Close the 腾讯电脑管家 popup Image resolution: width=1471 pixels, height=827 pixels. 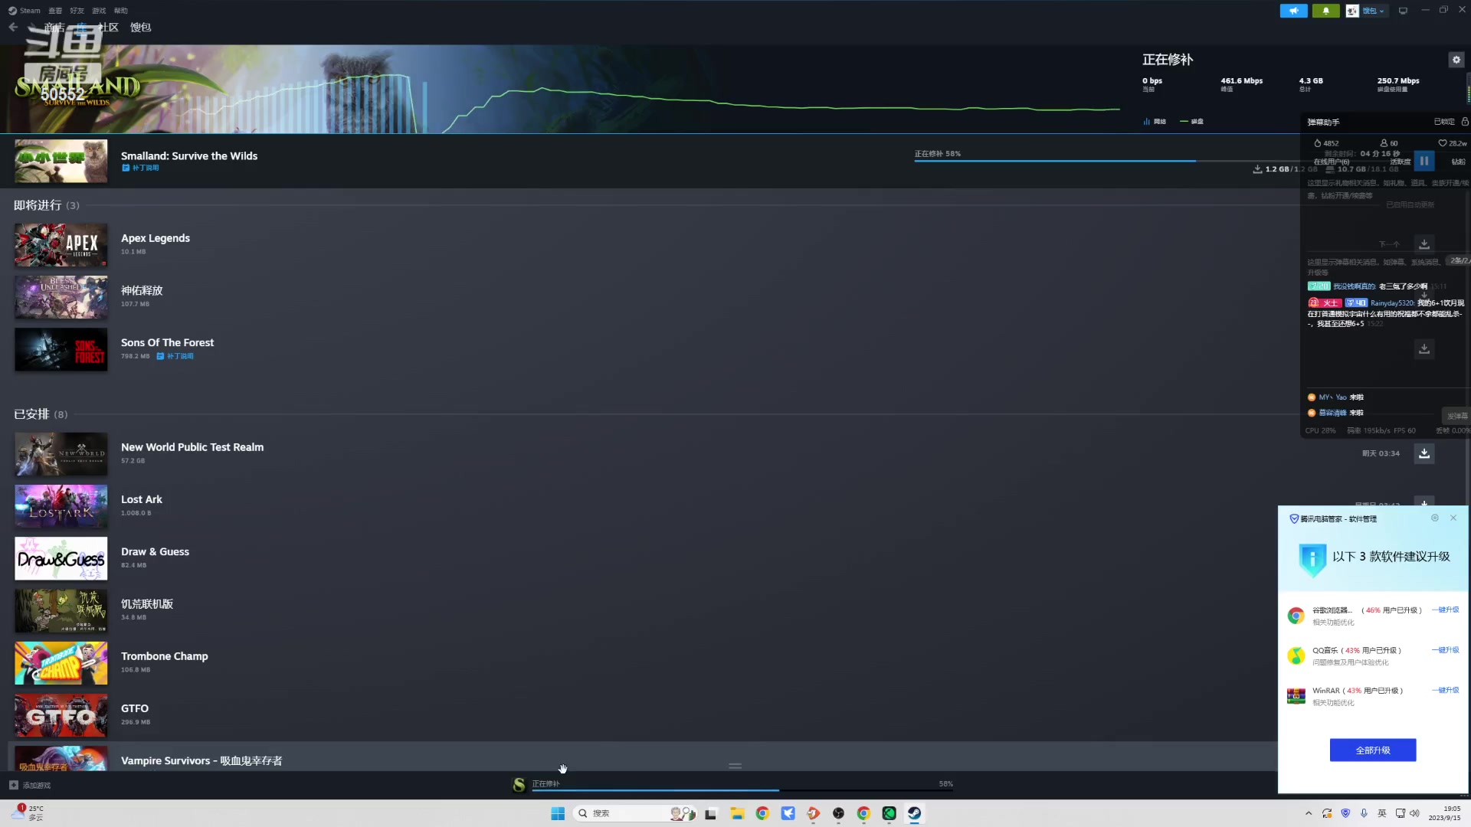(x=1453, y=518)
